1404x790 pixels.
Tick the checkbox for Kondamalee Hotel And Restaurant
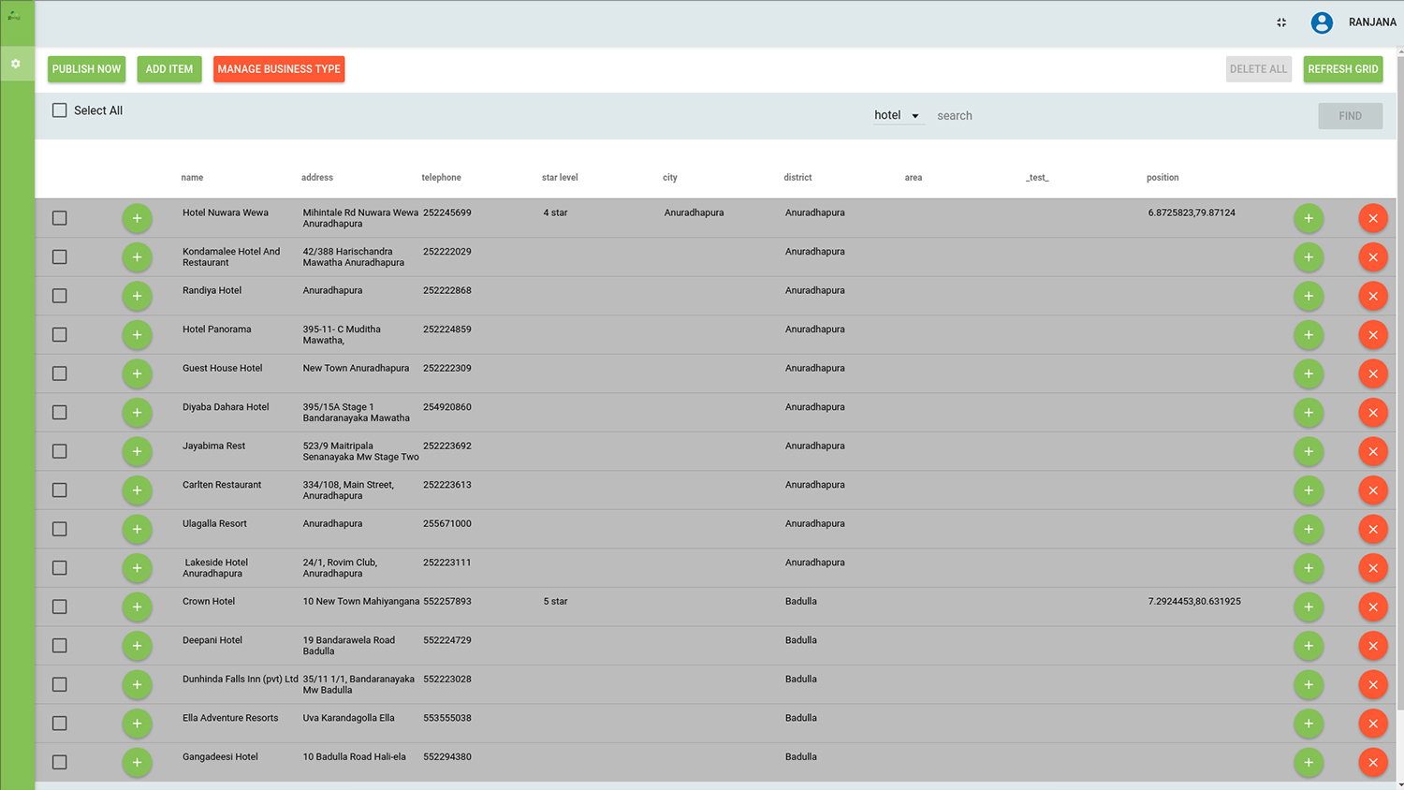pyautogui.click(x=60, y=256)
